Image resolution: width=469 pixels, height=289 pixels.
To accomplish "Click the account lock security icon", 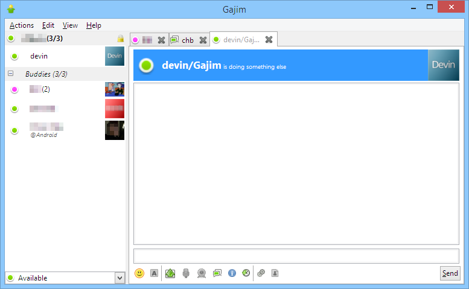I will coord(121,38).
